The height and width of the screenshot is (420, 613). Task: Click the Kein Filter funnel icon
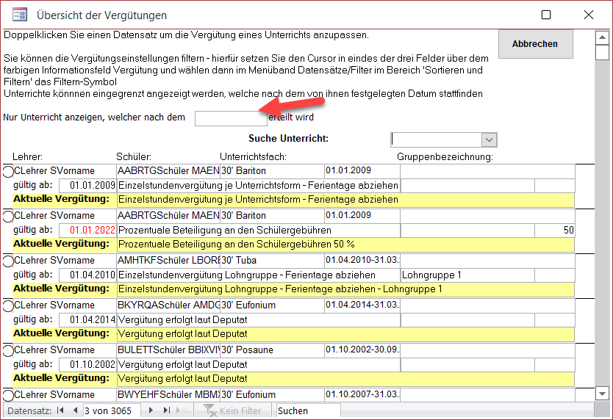pyautogui.click(x=211, y=411)
